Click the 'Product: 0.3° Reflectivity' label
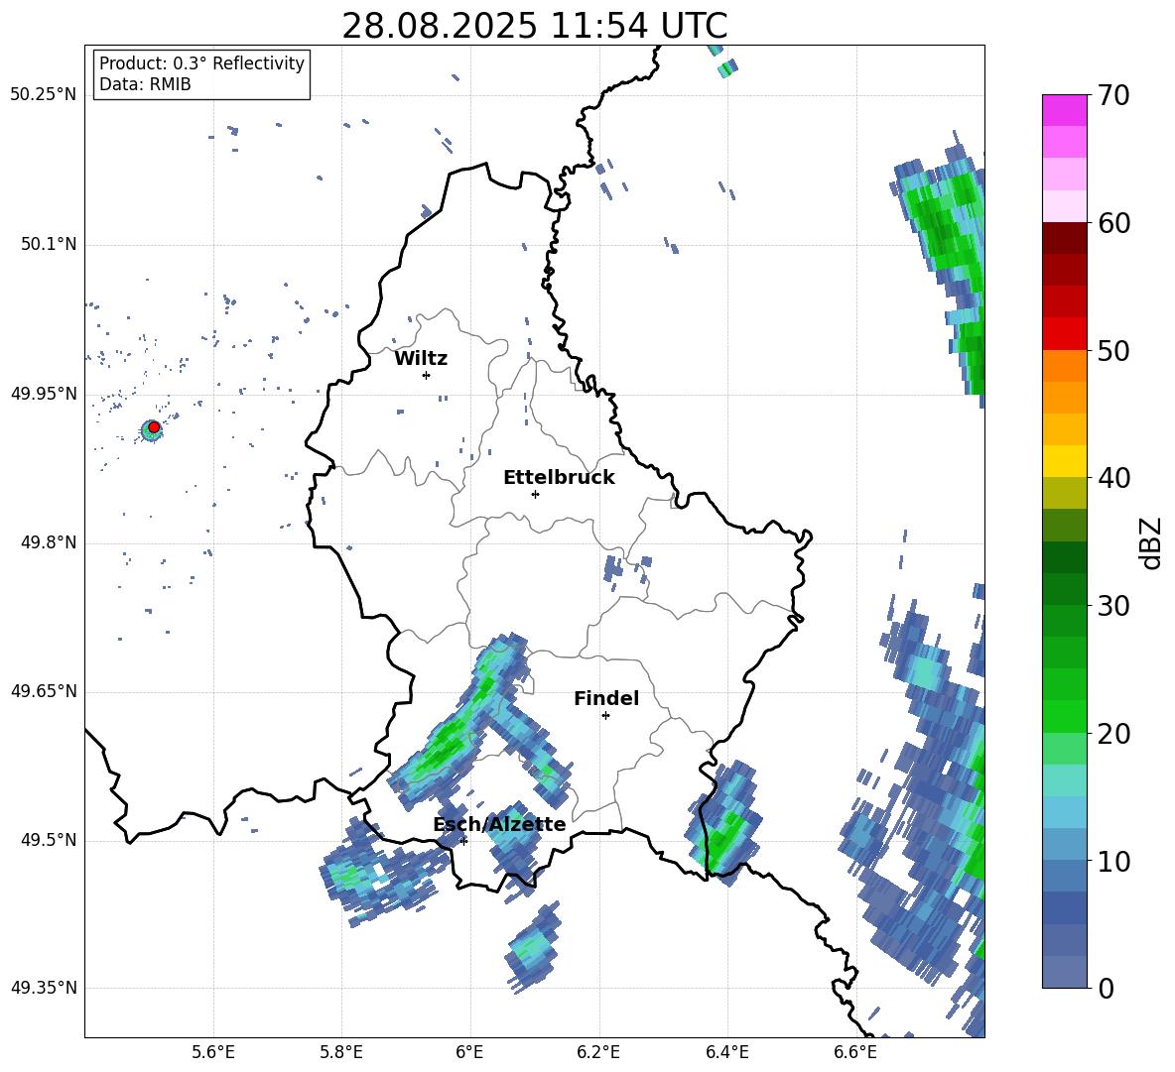Screen dimensions: 1175x1072 coord(201,62)
